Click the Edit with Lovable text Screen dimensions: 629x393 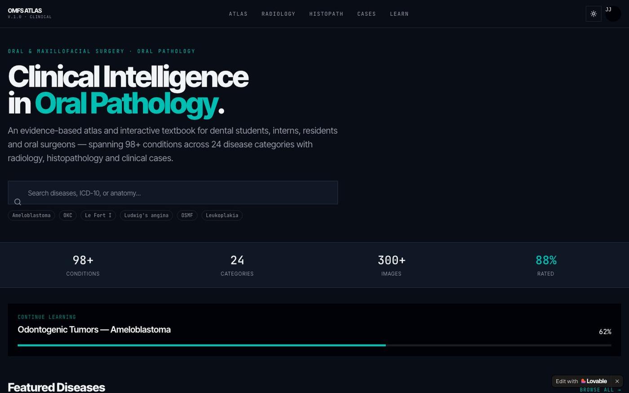(567, 381)
